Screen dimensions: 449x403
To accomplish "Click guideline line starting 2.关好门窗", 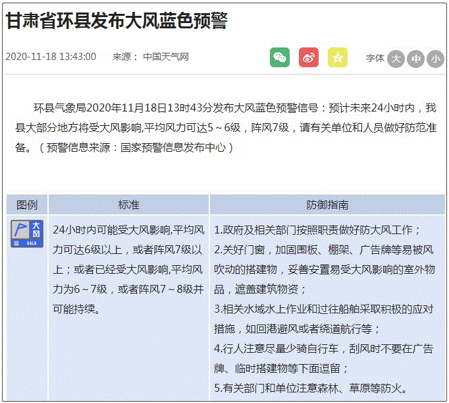I will click(323, 249).
